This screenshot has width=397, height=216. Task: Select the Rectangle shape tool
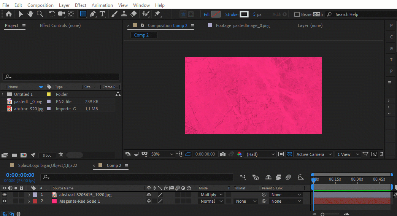coord(83,14)
